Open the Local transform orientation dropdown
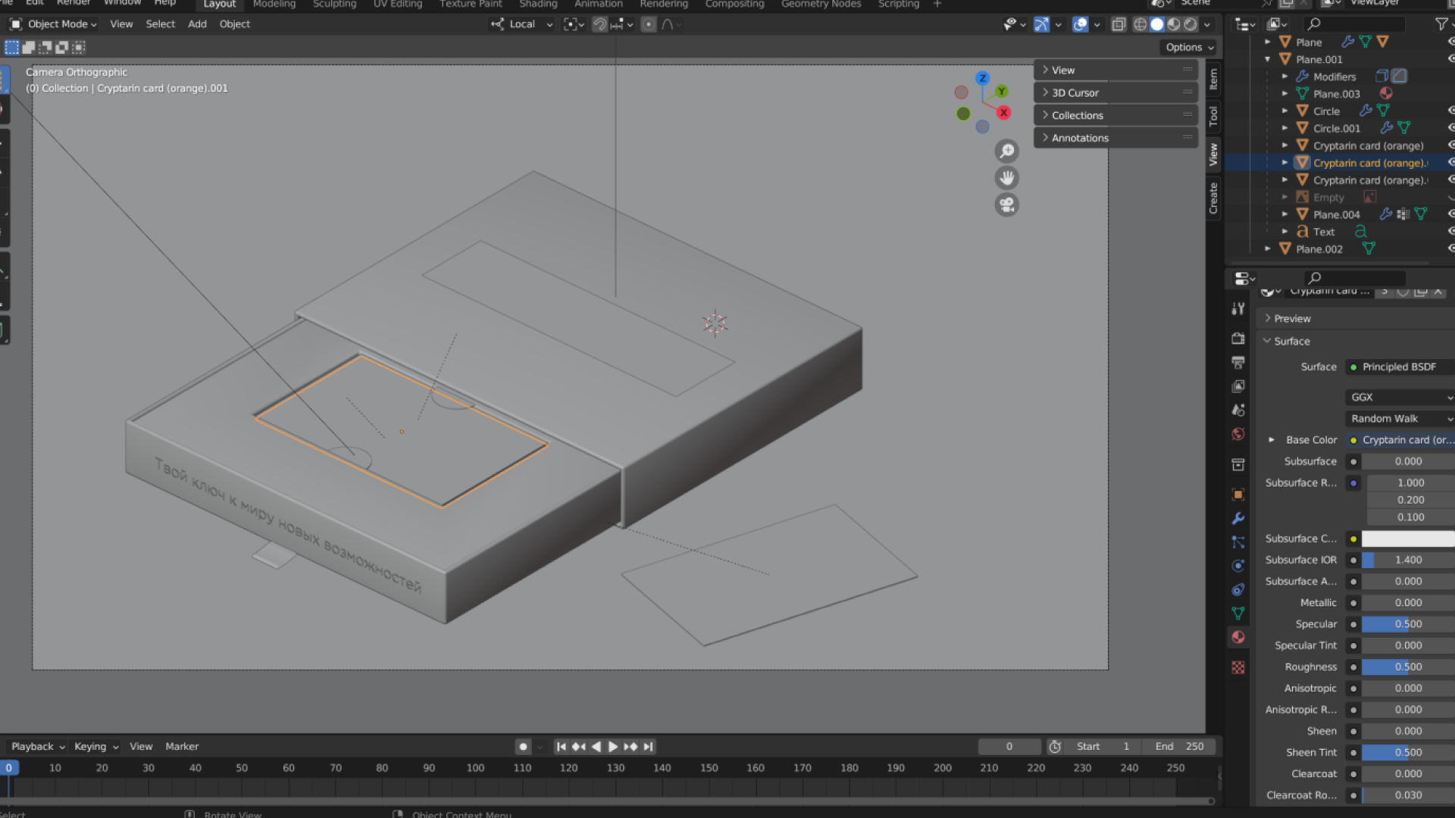This screenshot has width=1455, height=818. [x=522, y=24]
